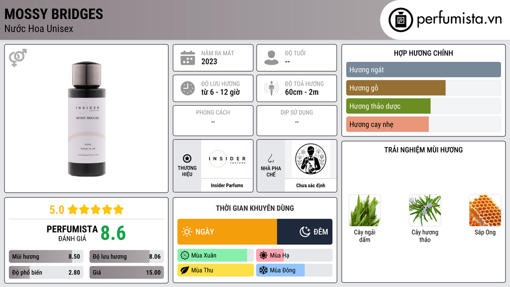Click the MOSSY BRIDGES title
The image size is (510, 287).
tap(54, 14)
